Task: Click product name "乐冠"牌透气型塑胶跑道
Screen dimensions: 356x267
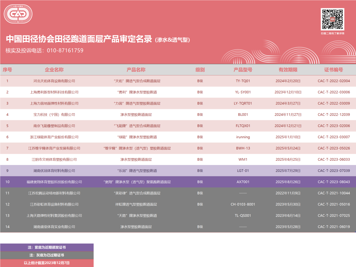Action: 137,171
